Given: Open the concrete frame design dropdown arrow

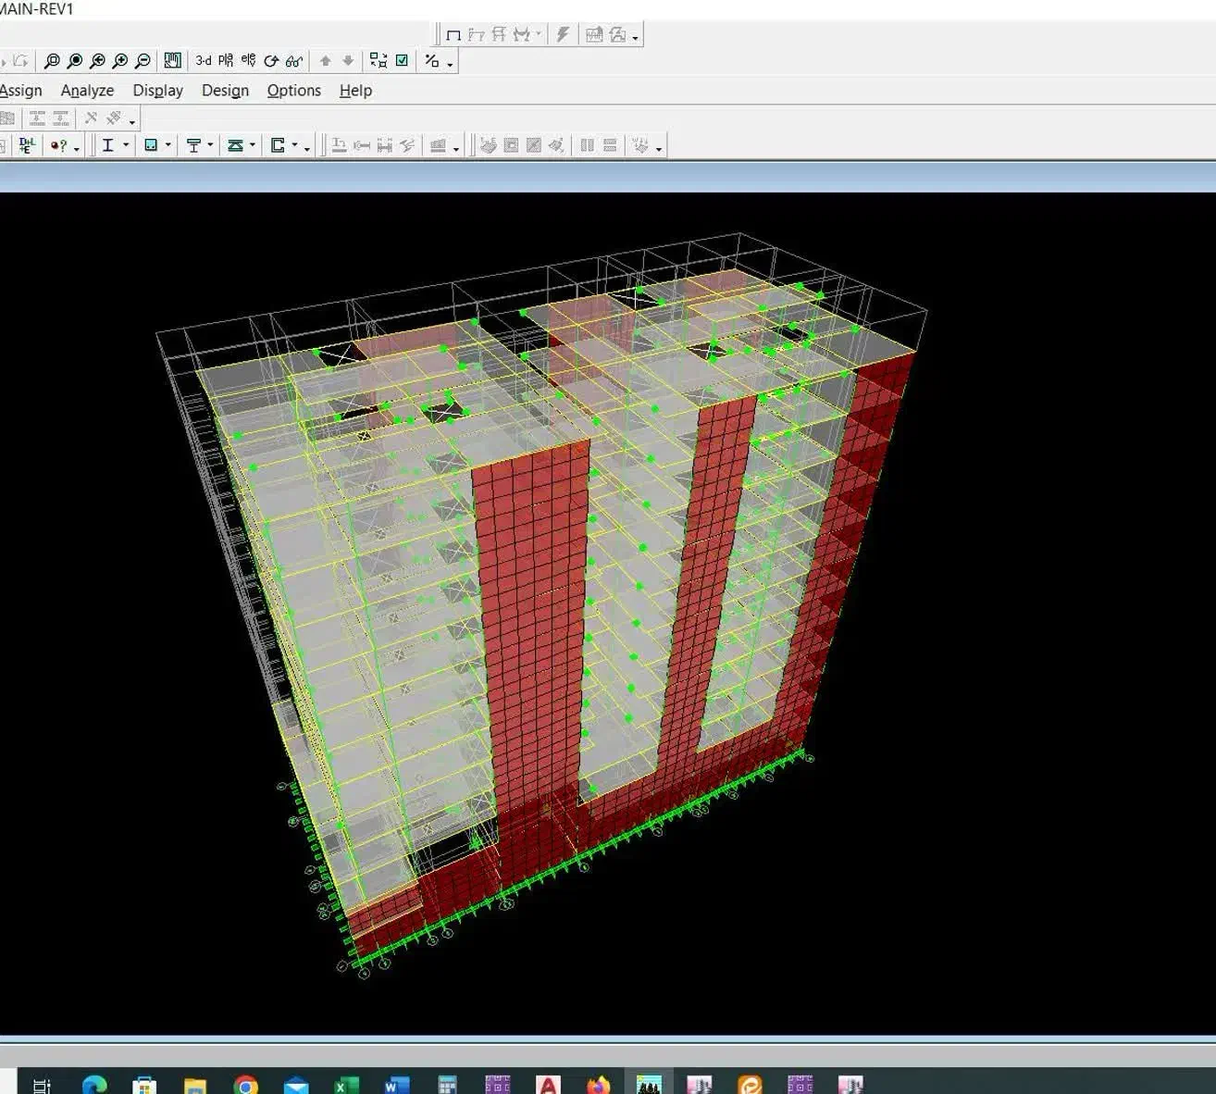Looking at the screenshot, I should 168,145.
